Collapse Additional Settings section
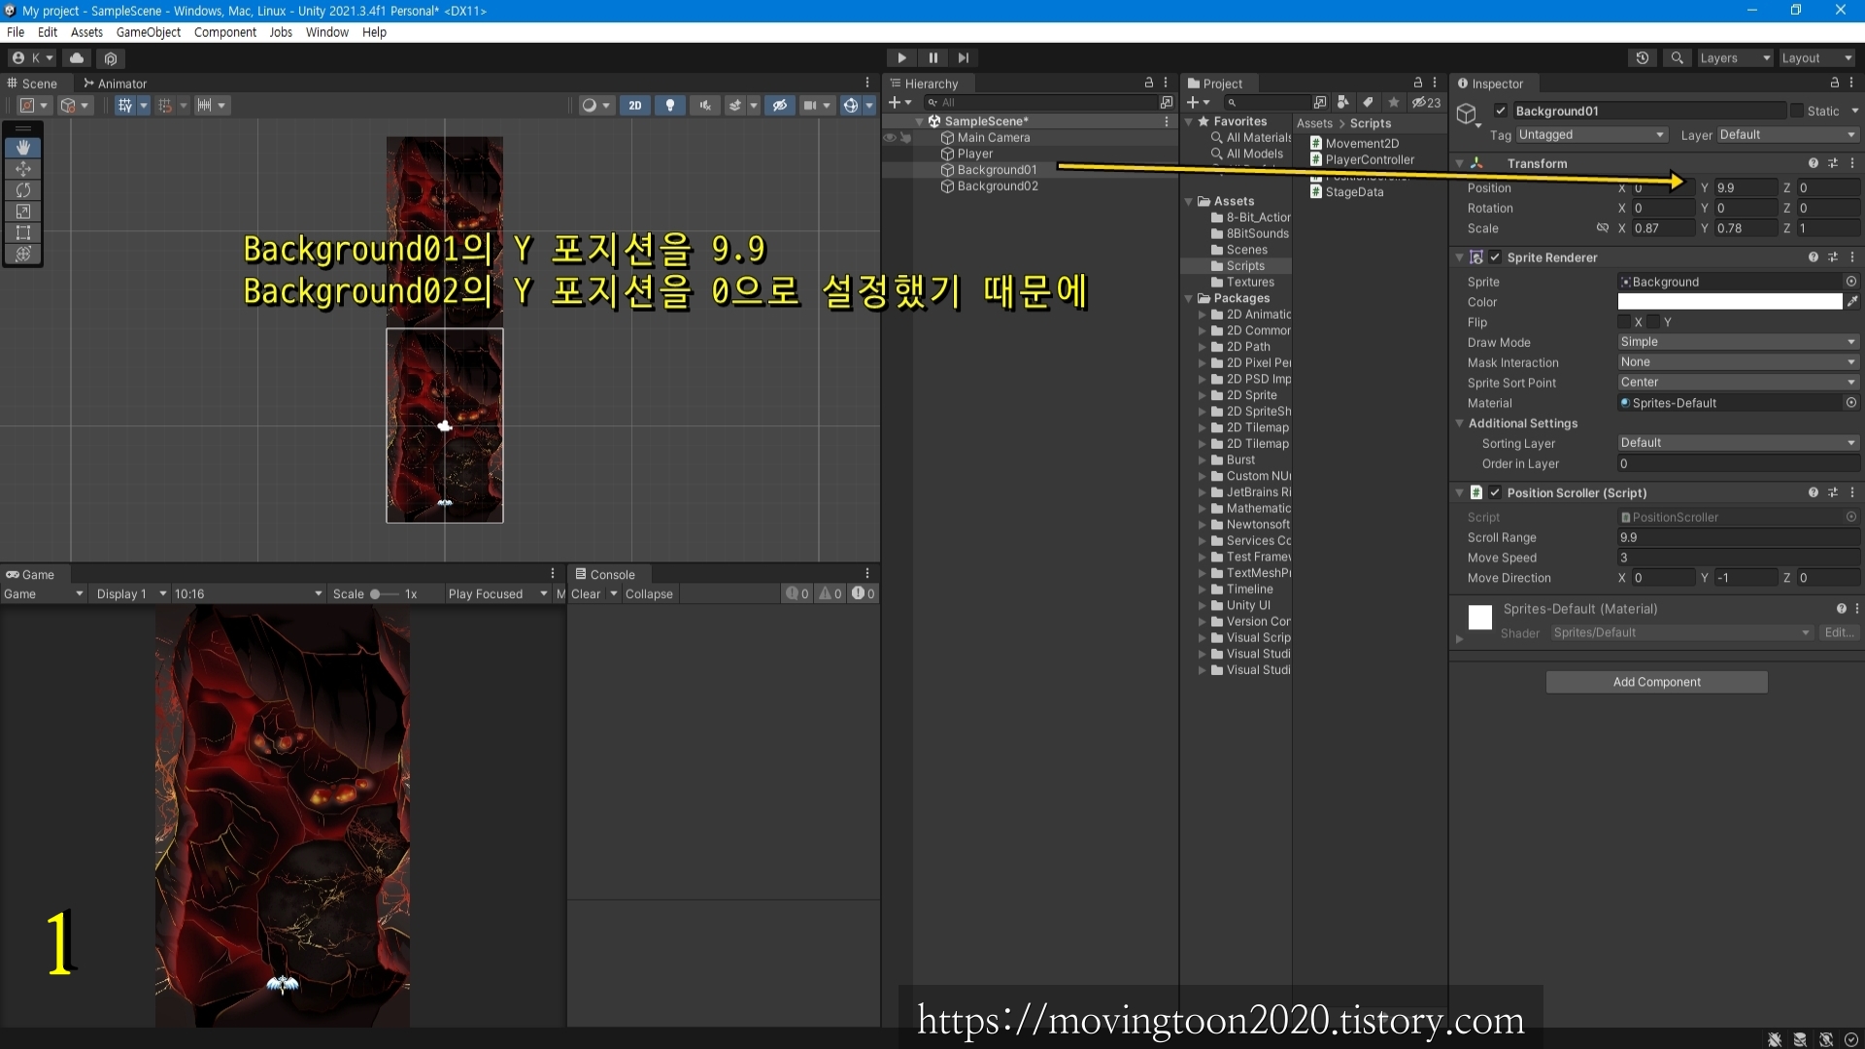 1459,423
